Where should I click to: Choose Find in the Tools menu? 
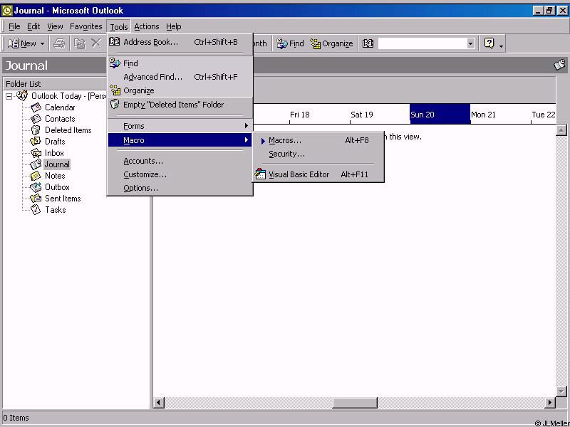tap(180, 63)
